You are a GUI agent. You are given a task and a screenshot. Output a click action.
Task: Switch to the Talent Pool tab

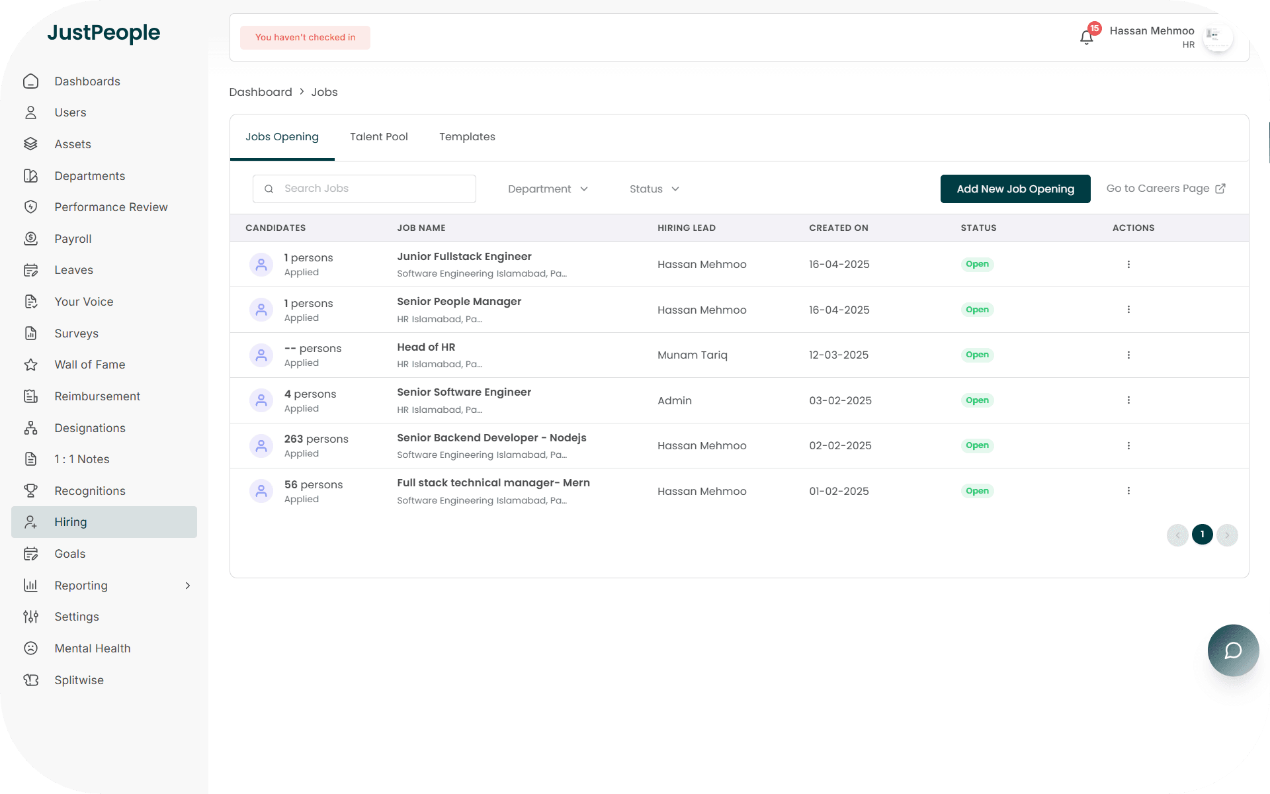pyautogui.click(x=378, y=137)
